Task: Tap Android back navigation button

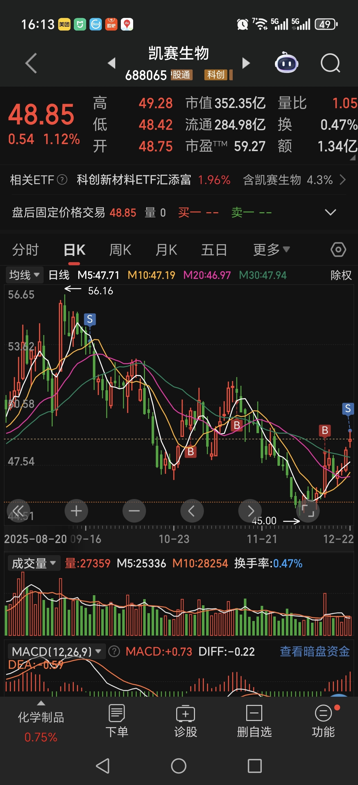Action: [x=103, y=766]
